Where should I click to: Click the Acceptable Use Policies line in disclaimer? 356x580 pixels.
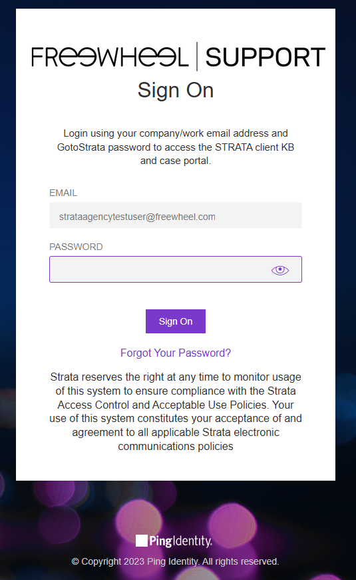[176, 405]
